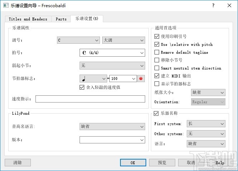
Task: Close the score setup wizard window
Action: pos(229,5)
